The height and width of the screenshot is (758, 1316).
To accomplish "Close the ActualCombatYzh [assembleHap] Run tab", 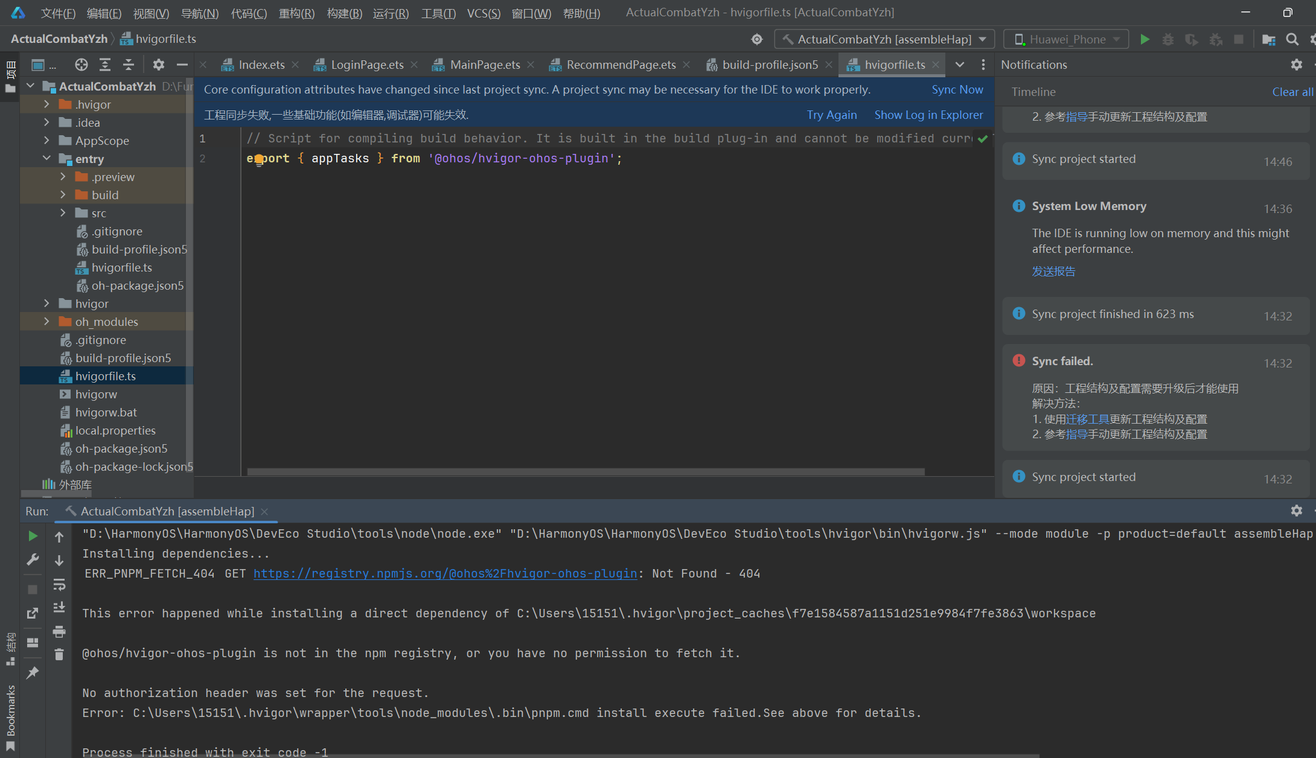I will tap(264, 511).
